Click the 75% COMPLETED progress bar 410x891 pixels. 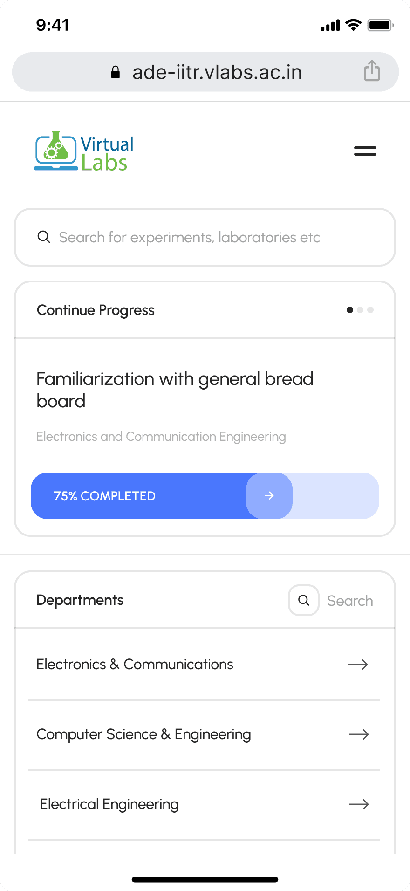pyautogui.click(x=205, y=496)
